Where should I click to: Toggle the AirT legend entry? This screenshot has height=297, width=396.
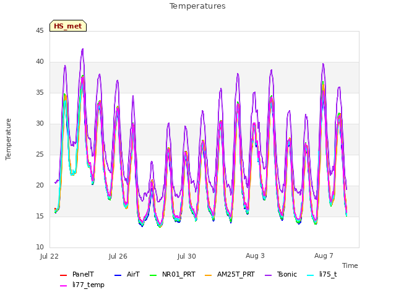pyautogui.click(x=127, y=275)
